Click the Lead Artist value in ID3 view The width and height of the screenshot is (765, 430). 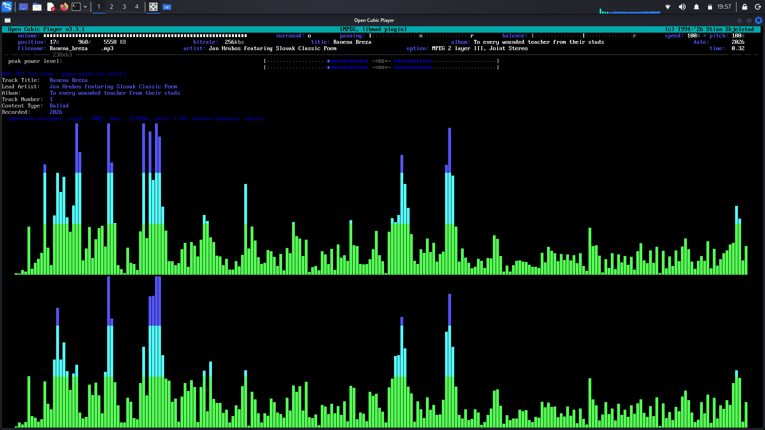pyautogui.click(x=113, y=87)
